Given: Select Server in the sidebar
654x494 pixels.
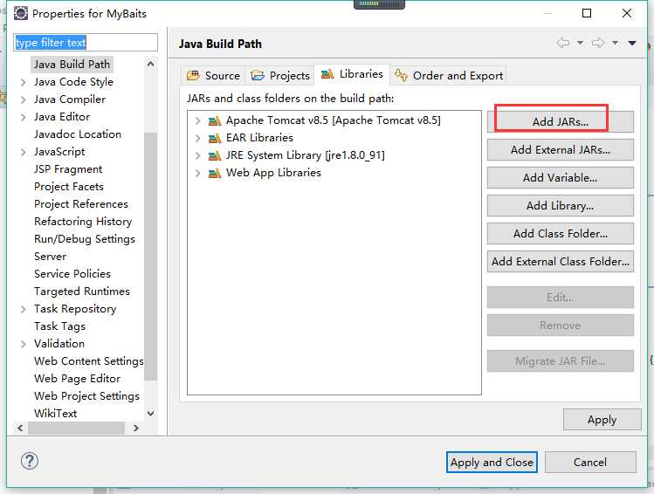Looking at the screenshot, I should (50, 257).
